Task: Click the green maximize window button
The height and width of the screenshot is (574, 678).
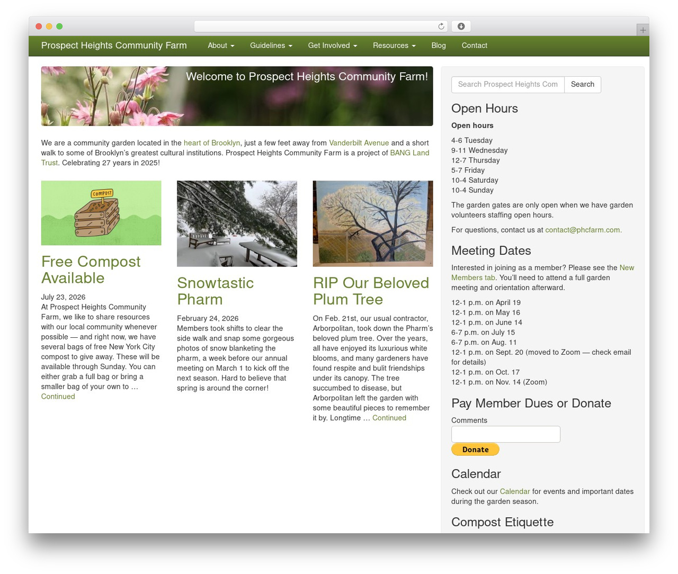Action: 59,26
